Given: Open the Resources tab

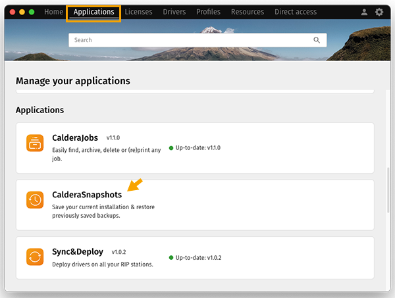Looking at the screenshot, I should coord(248,12).
